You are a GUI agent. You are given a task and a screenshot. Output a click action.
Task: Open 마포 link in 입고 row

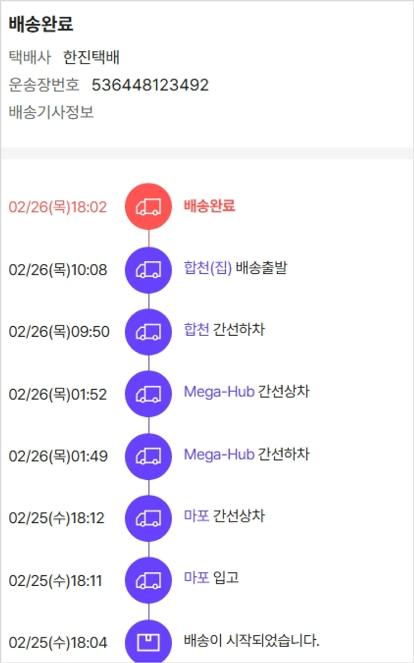tap(197, 579)
